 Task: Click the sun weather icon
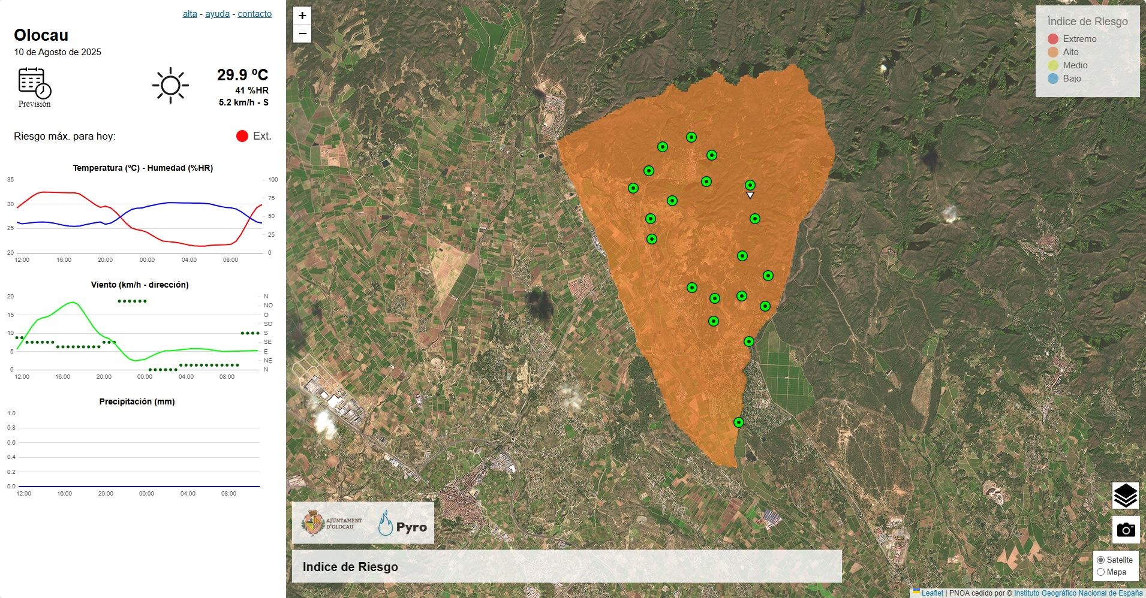172,85
